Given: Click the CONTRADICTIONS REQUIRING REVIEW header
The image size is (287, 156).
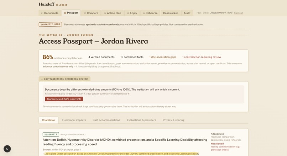Looking at the screenshot, I should click(x=64, y=79).
